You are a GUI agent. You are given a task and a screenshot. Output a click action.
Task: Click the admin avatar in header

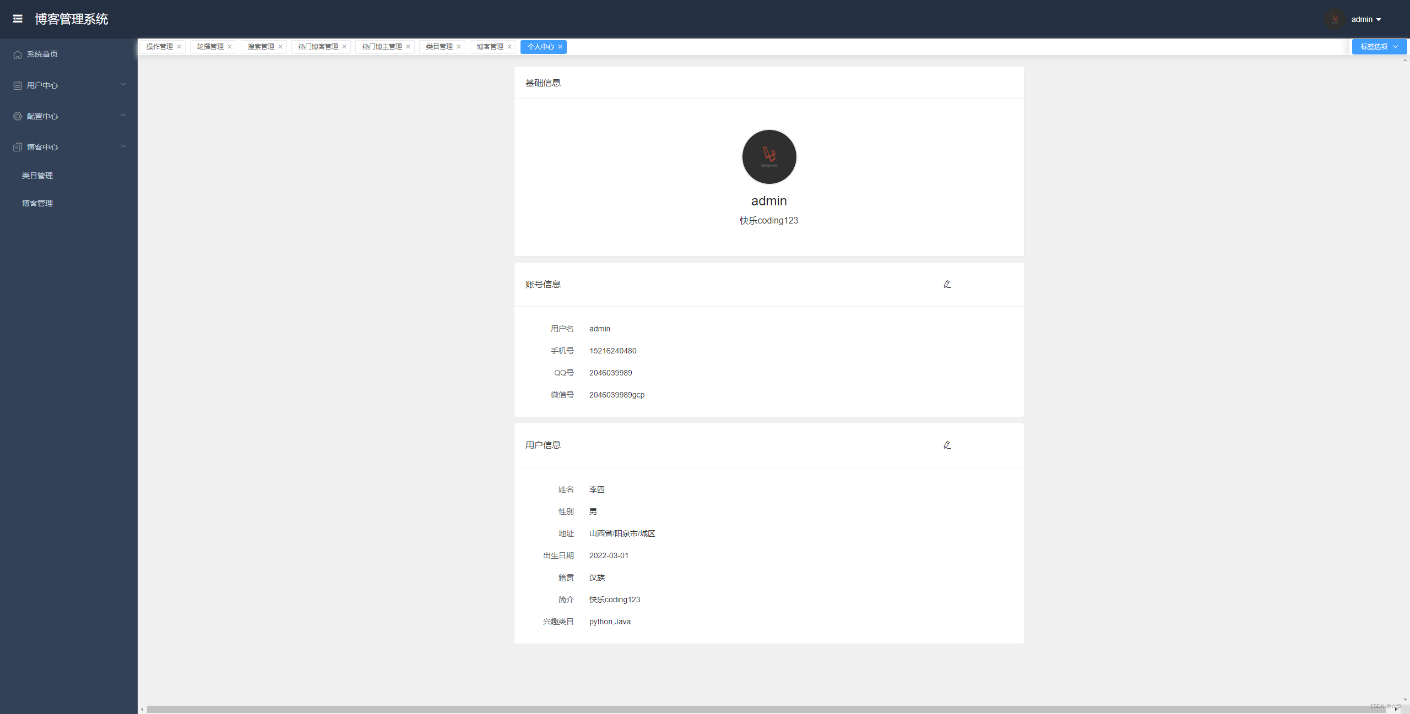tap(1335, 19)
